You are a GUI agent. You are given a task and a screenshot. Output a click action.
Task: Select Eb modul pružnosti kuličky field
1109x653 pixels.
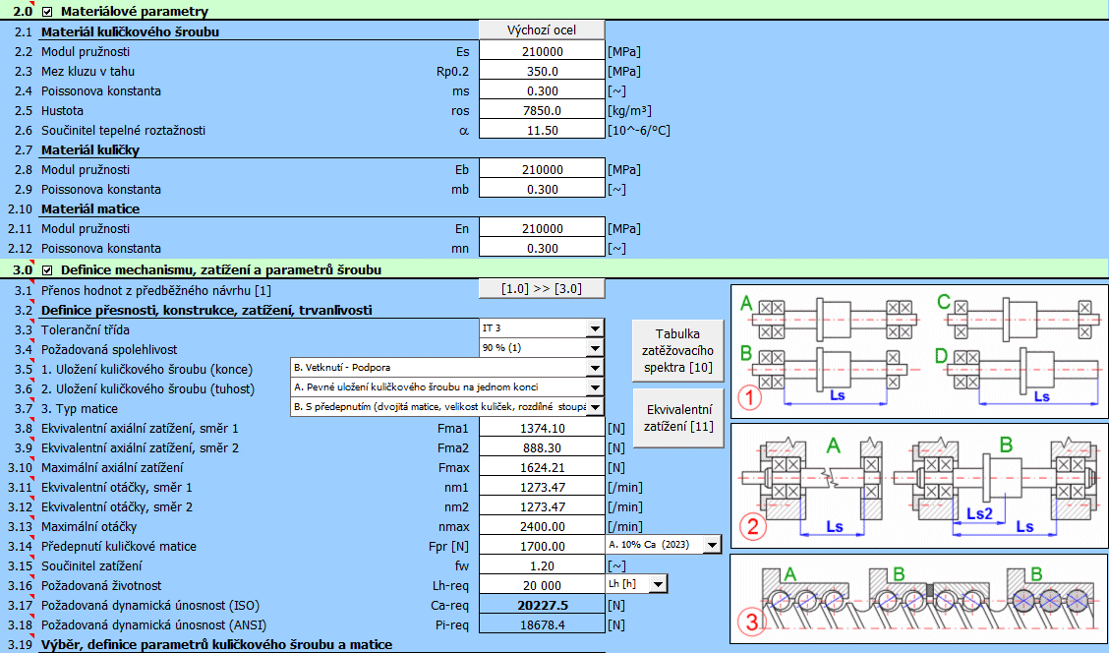(543, 170)
